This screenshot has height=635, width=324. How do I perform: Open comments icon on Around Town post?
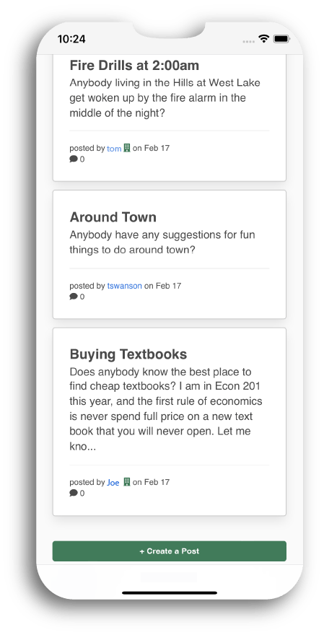coord(74,297)
